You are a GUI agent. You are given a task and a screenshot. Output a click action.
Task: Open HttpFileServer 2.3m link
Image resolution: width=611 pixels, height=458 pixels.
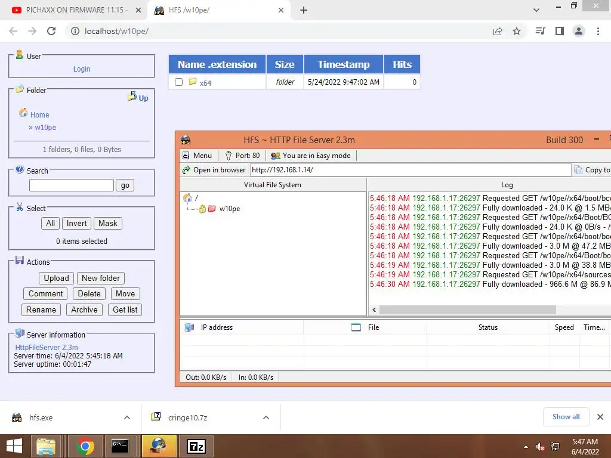point(47,347)
